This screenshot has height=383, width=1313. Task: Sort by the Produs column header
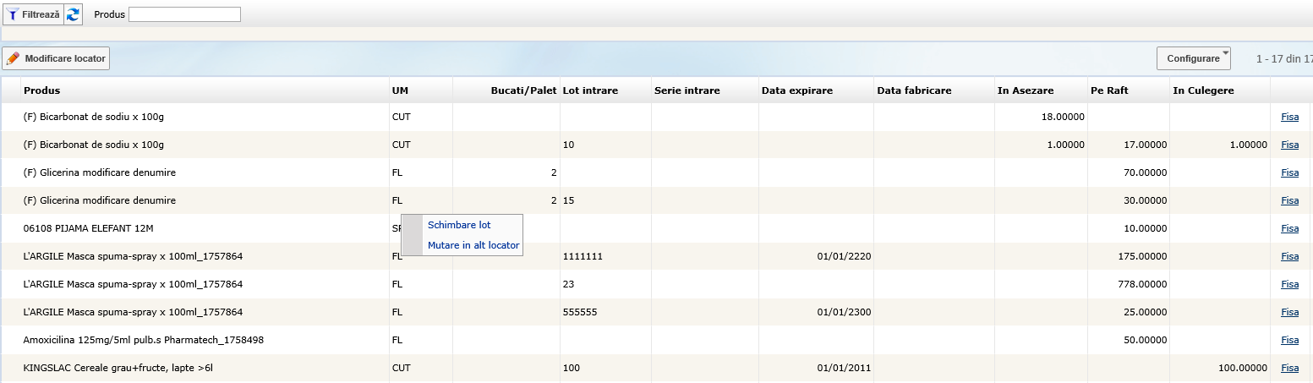[x=42, y=90]
